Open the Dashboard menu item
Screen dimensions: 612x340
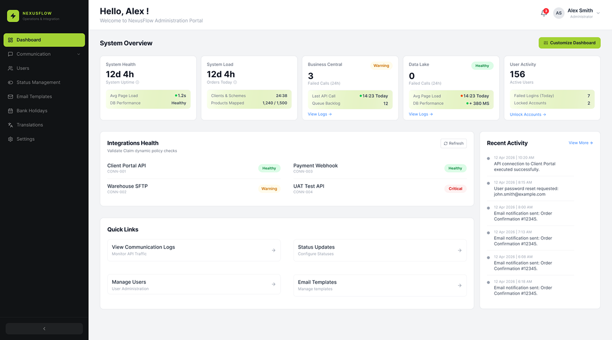coord(44,40)
